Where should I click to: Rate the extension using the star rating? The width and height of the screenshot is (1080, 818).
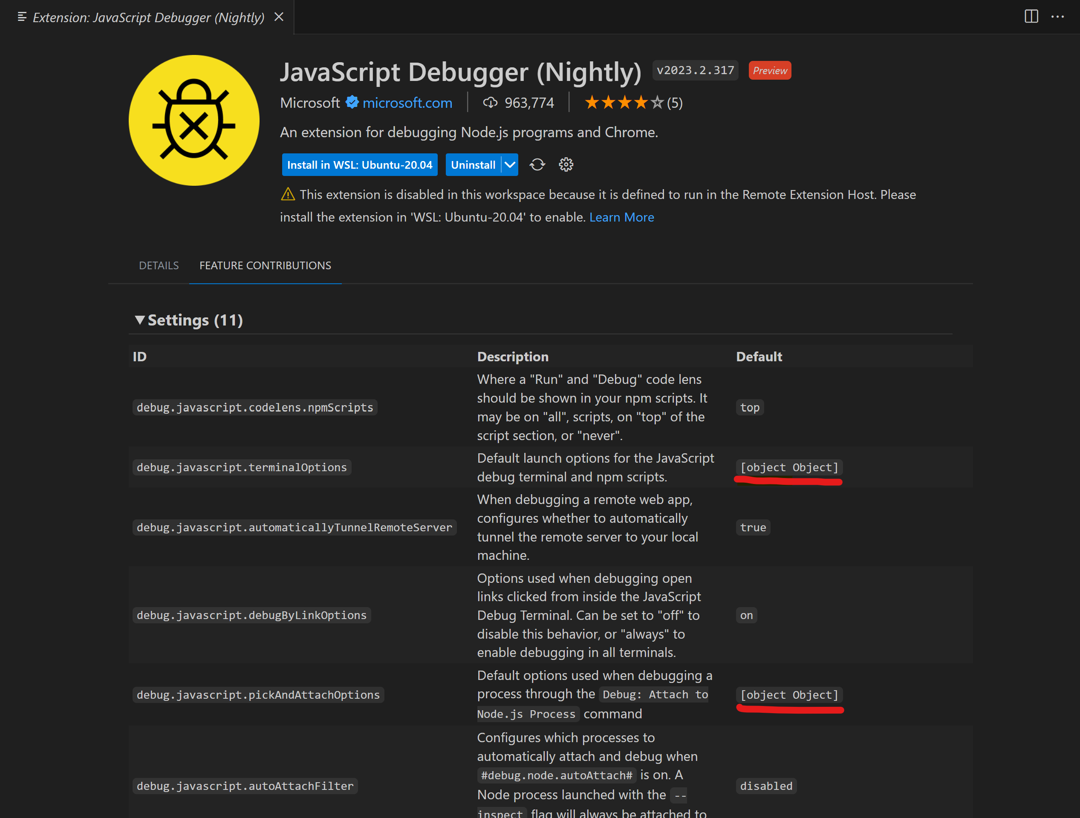(624, 103)
